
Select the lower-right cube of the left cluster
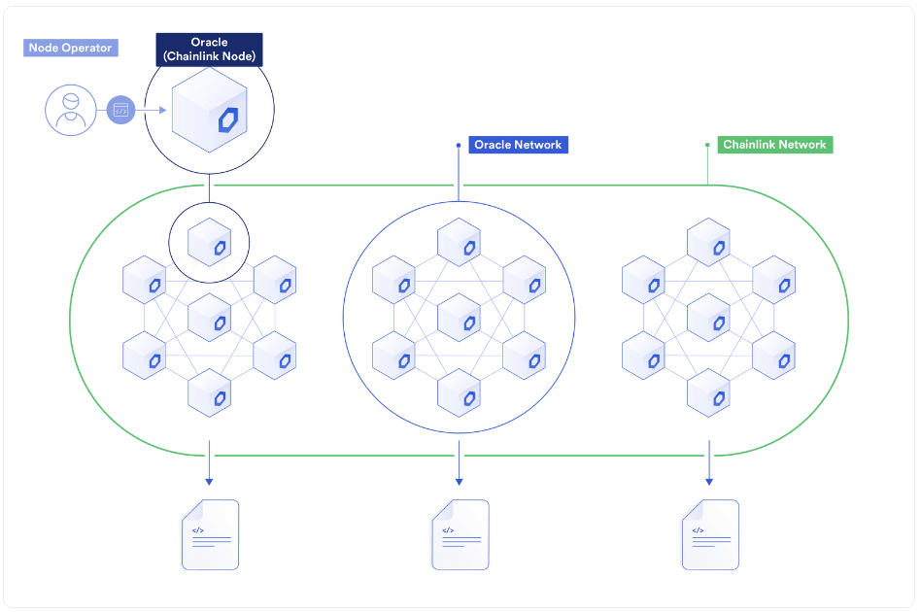tap(274, 356)
